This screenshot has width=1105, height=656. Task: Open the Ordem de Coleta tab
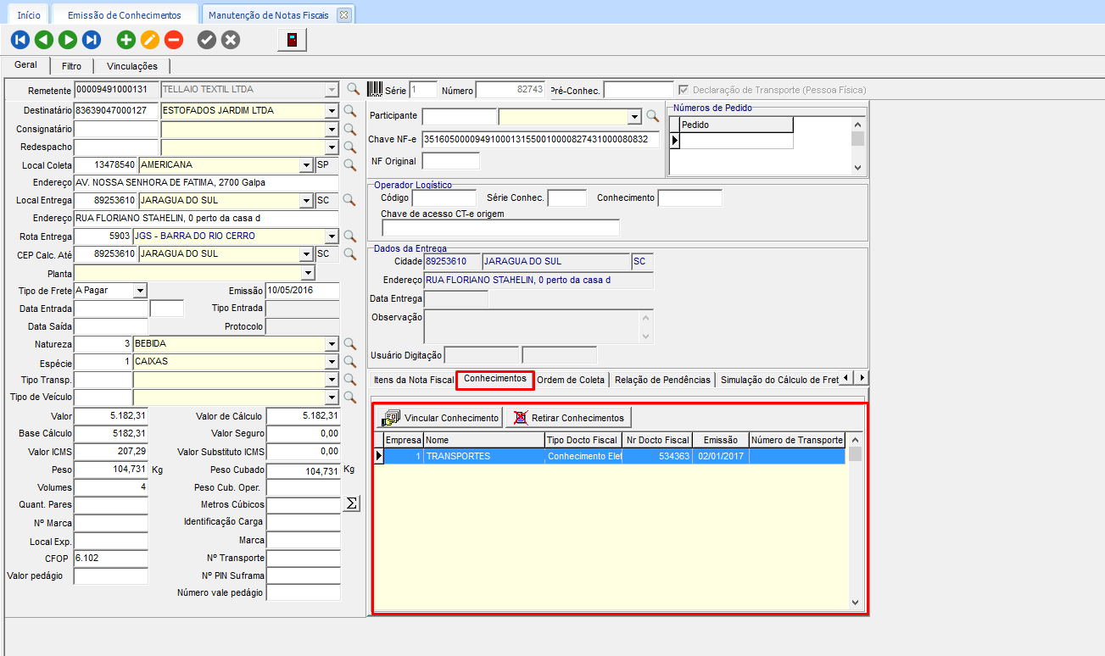tap(571, 380)
